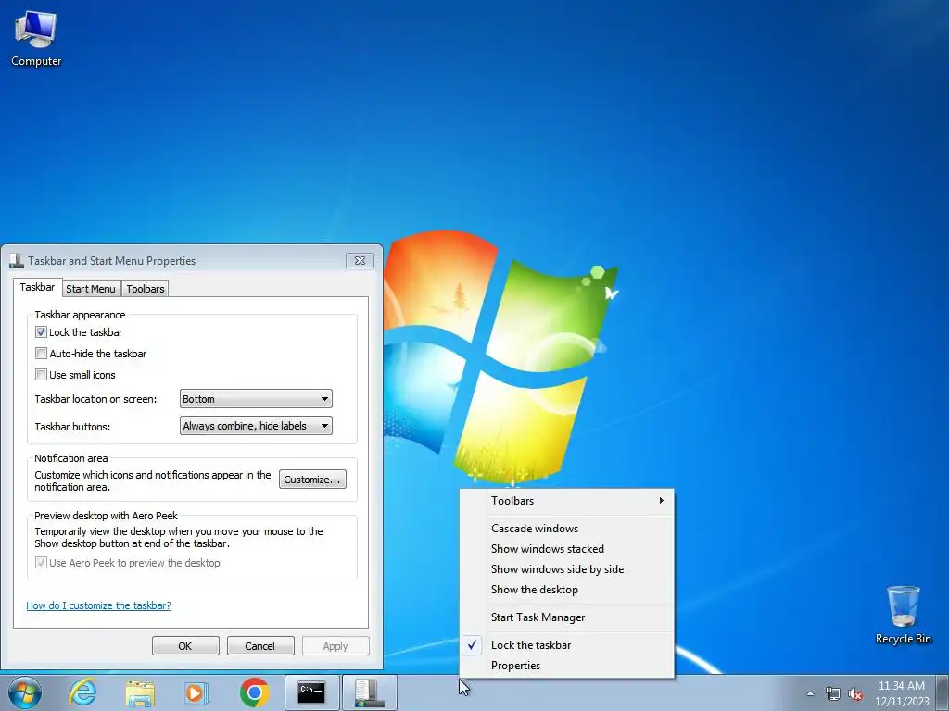Click the dialog title bar icon
This screenshot has width=949, height=711.
coord(17,260)
